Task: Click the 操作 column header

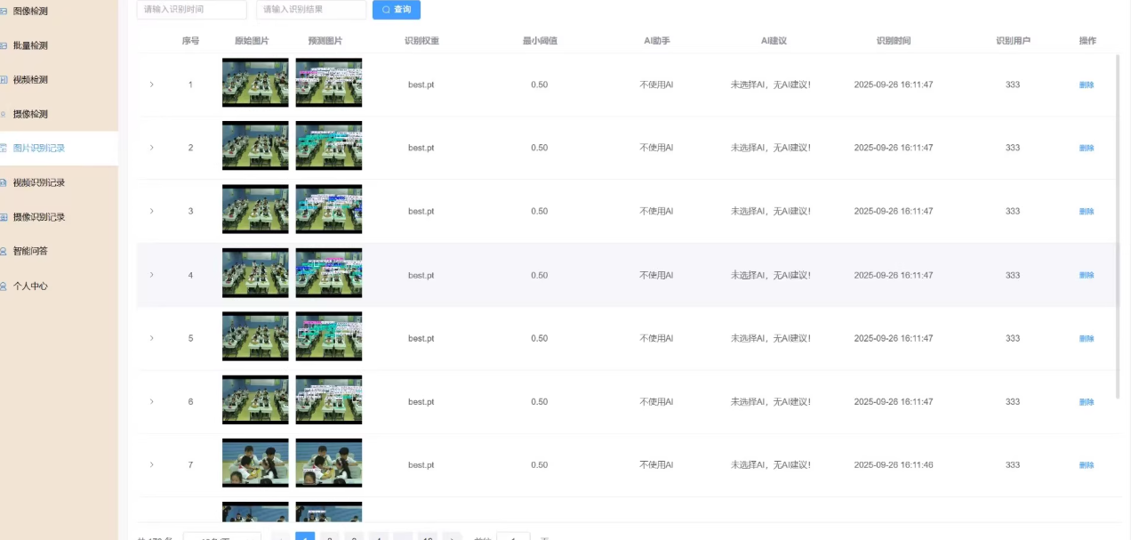Action: pyautogui.click(x=1087, y=41)
